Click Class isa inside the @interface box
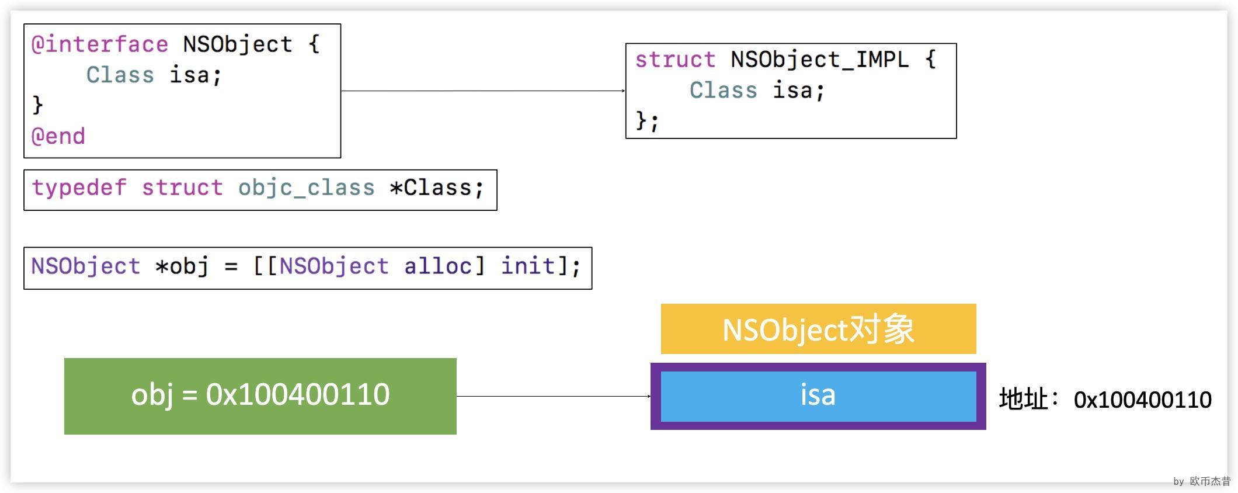1238x493 pixels. (154, 75)
